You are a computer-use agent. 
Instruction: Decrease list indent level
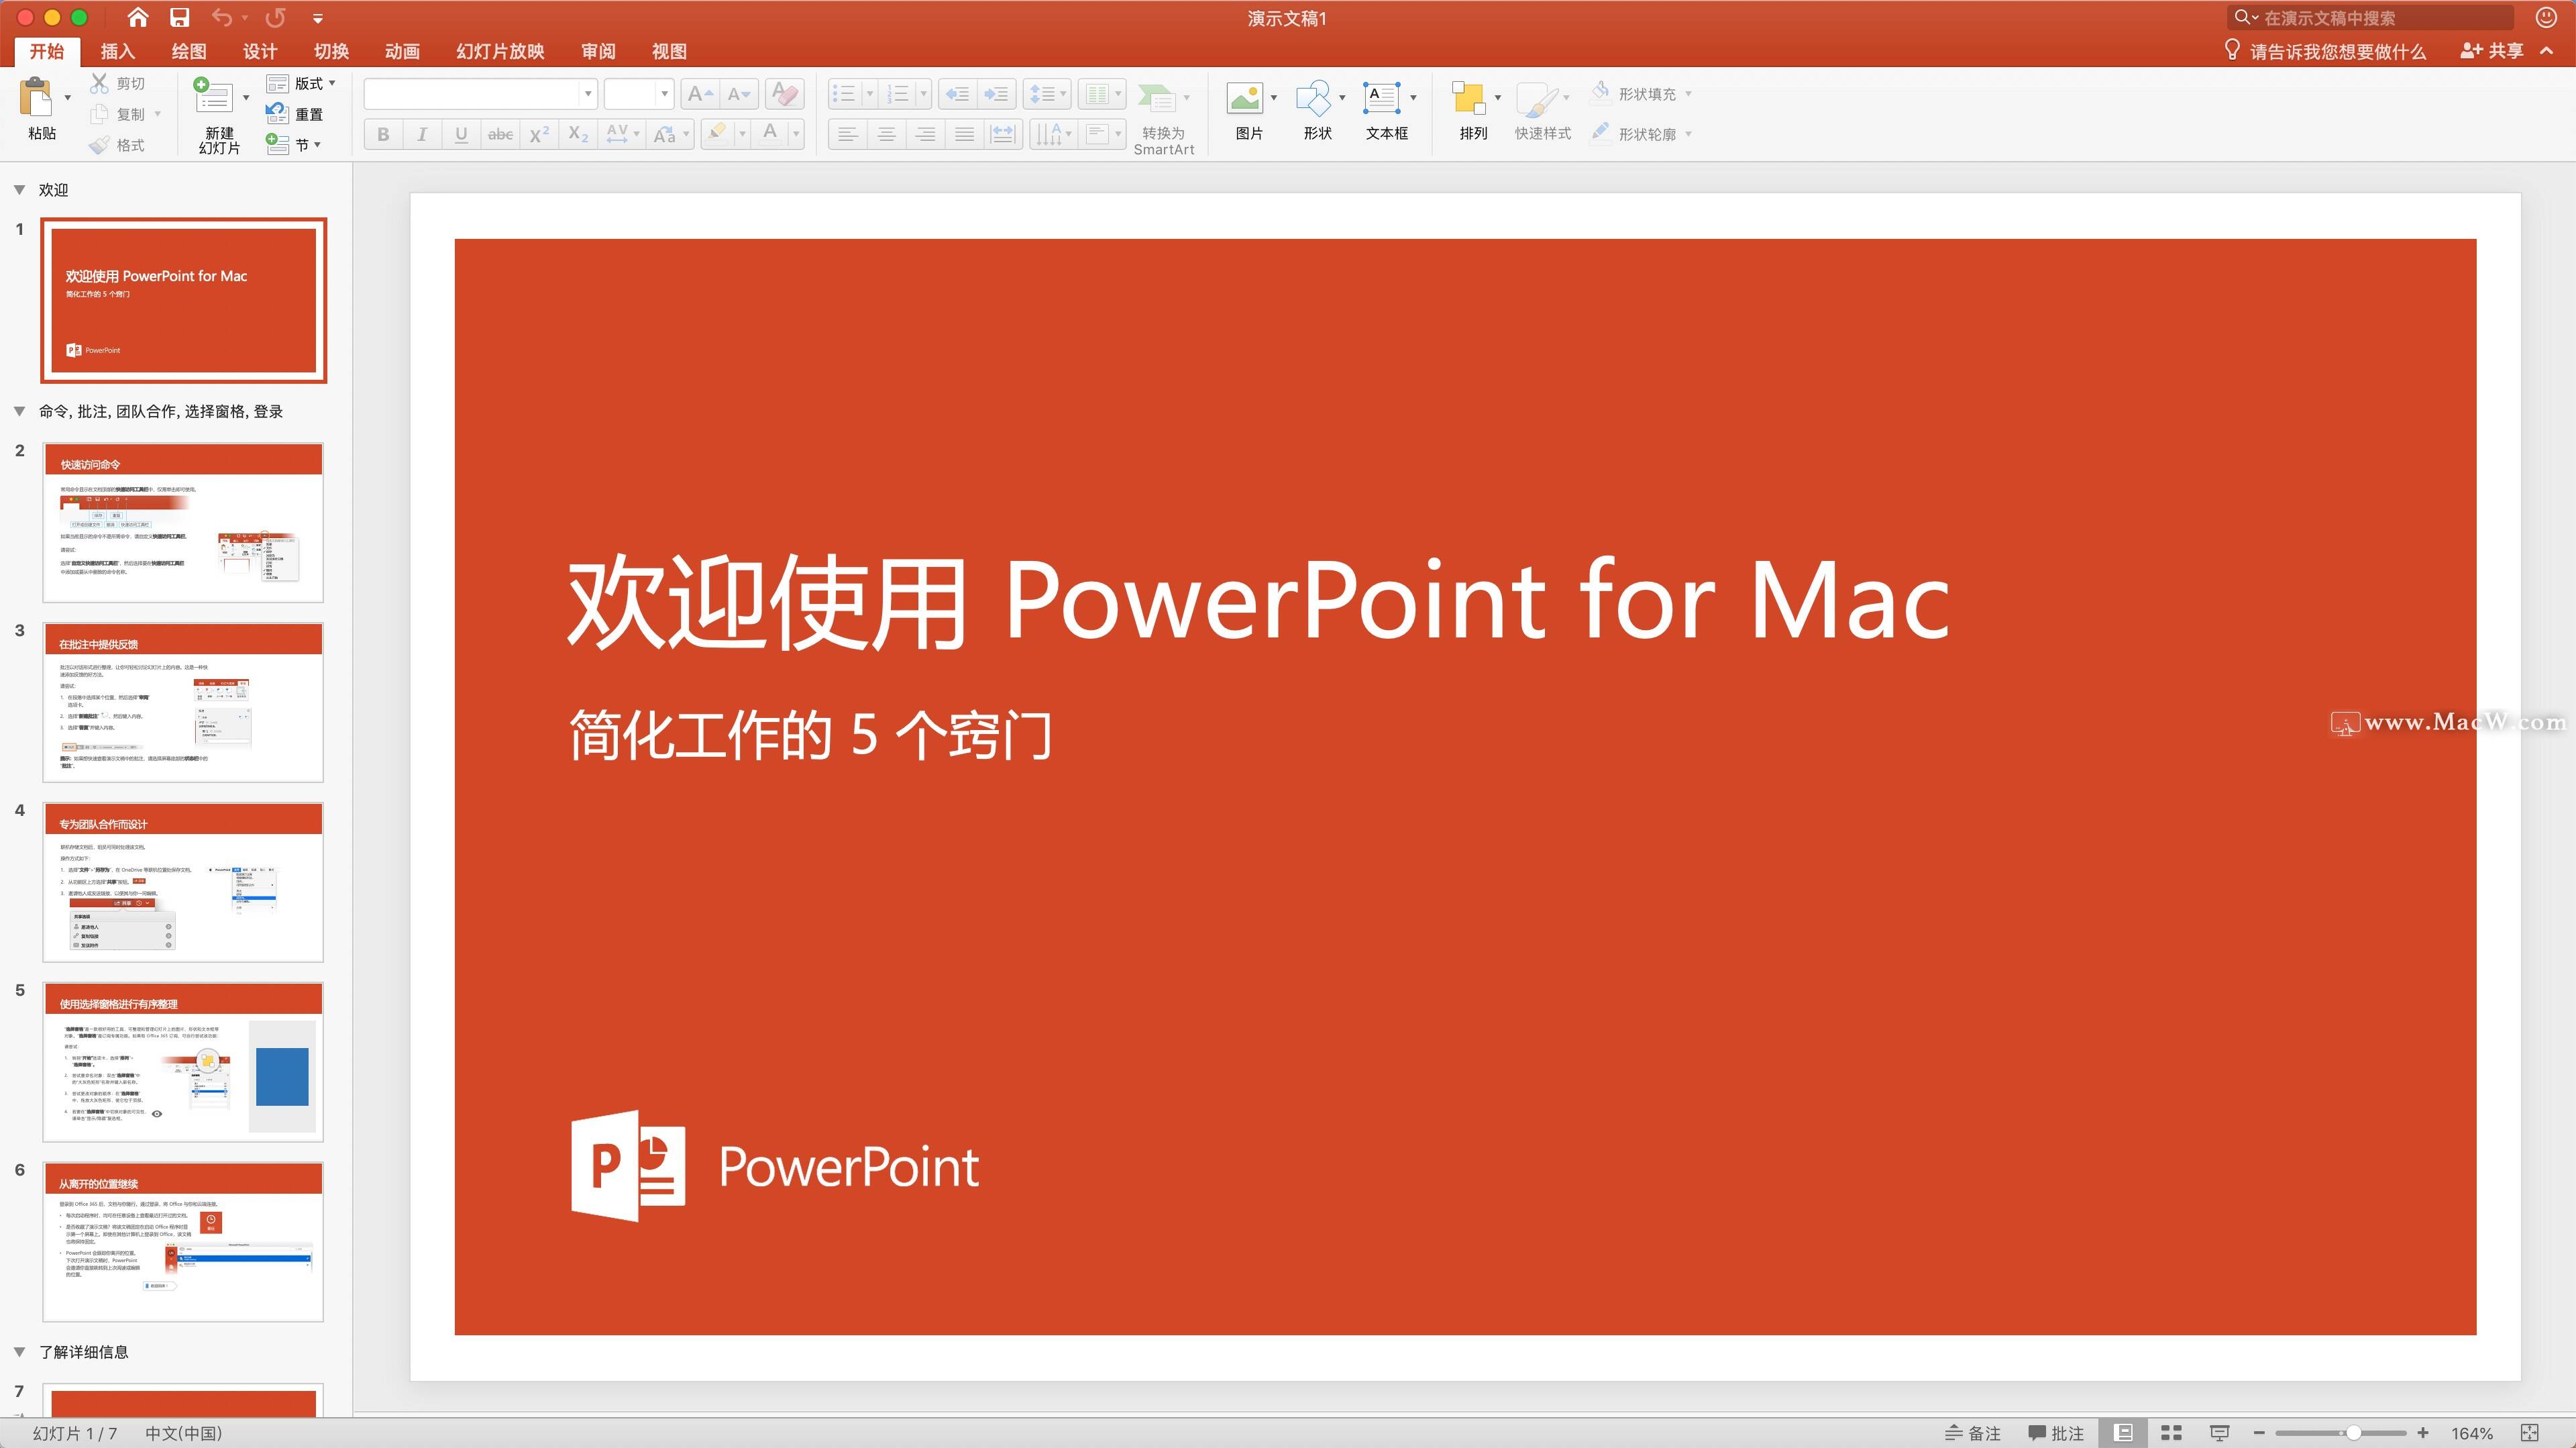958,94
